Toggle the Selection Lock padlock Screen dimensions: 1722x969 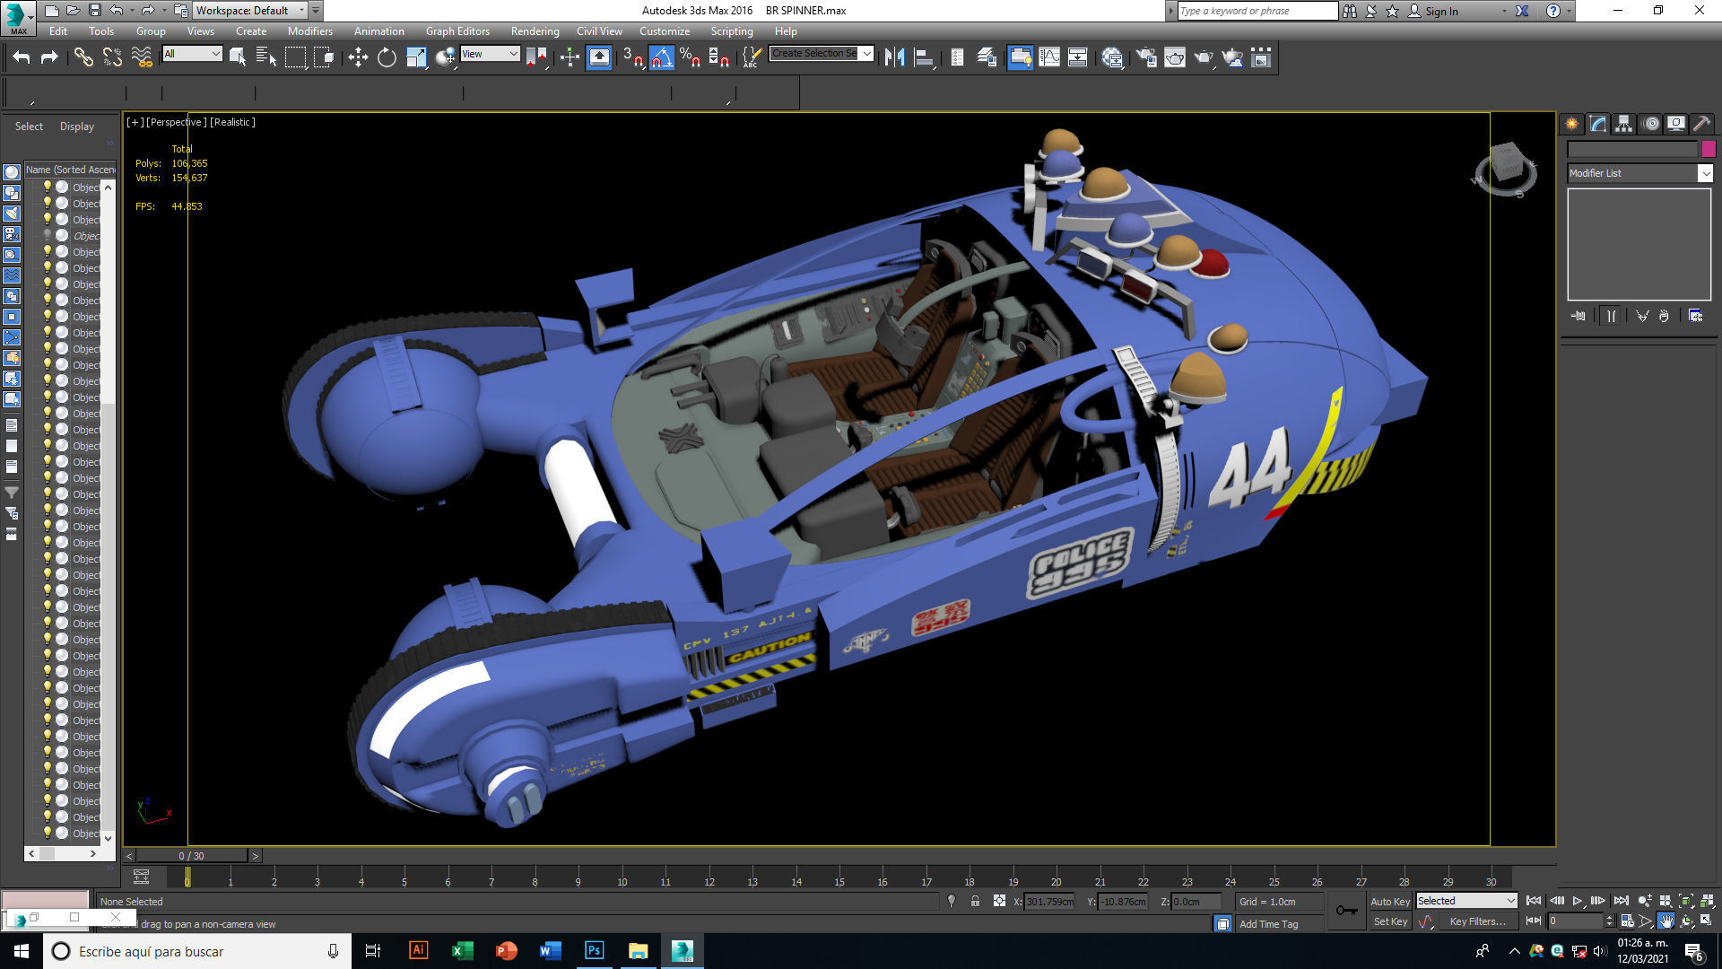click(975, 901)
